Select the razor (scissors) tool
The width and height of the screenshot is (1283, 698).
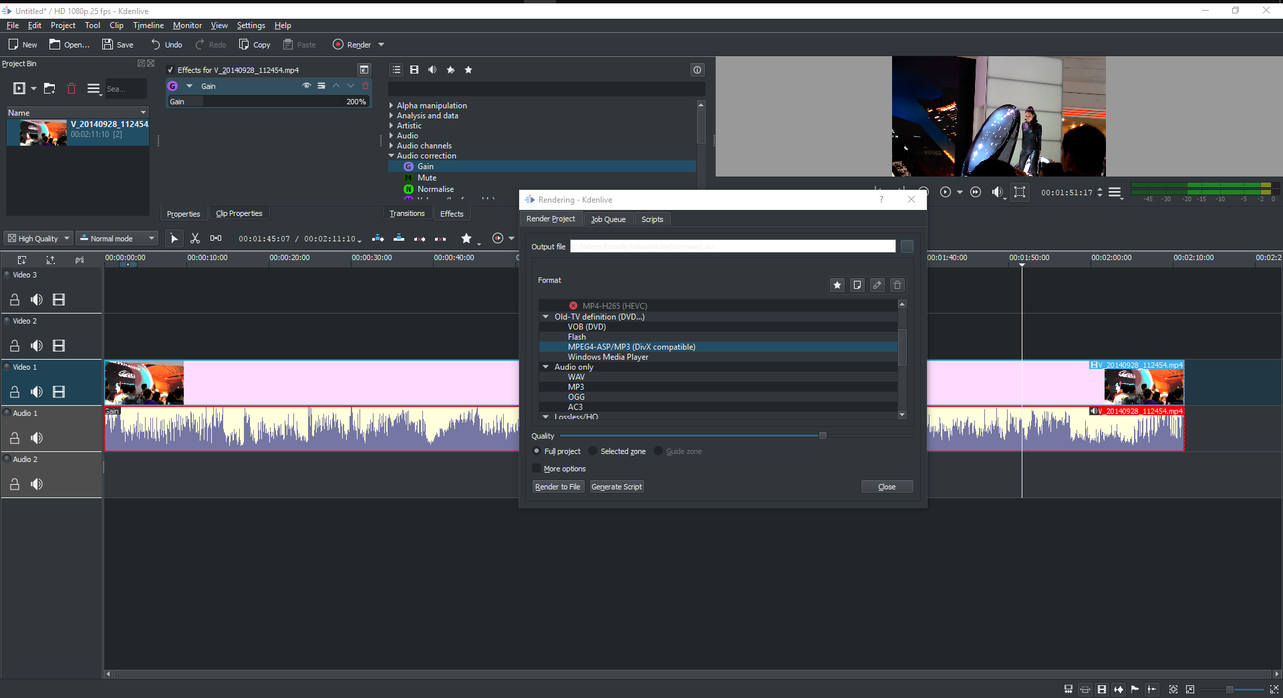(195, 239)
